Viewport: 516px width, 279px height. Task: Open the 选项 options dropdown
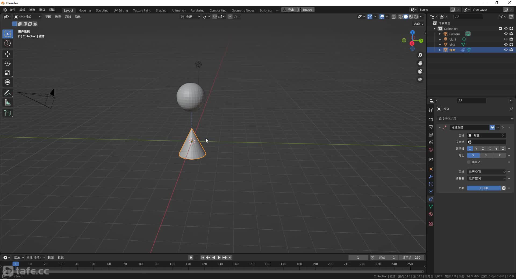pos(418,24)
